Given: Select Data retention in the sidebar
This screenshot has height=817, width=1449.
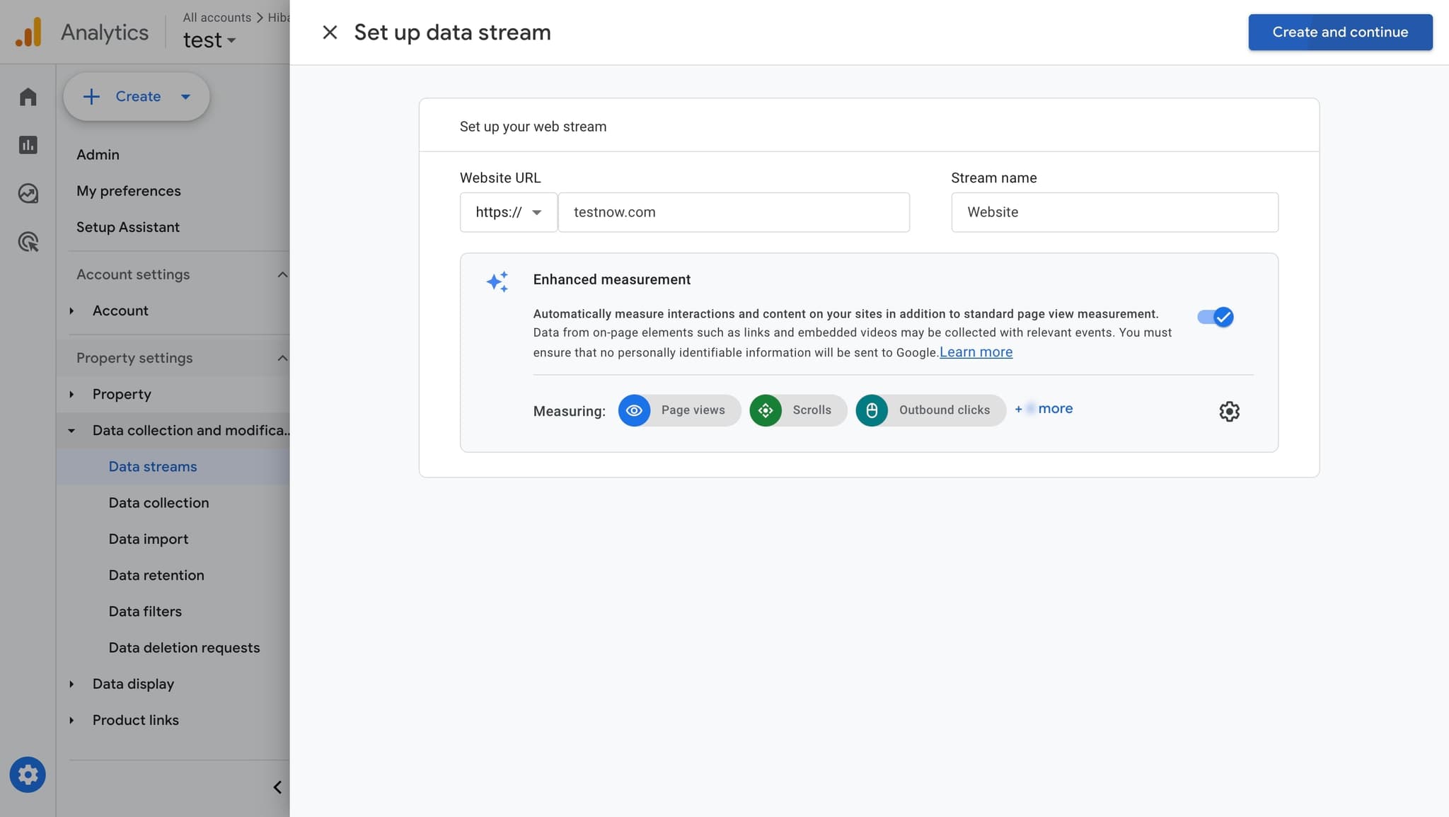Looking at the screenshot, I should pos(156,575).
